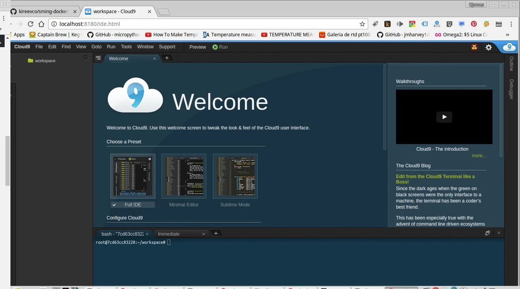Screen dimensions: 520x289
Task: Close the console panel
Action: [499, 233]
